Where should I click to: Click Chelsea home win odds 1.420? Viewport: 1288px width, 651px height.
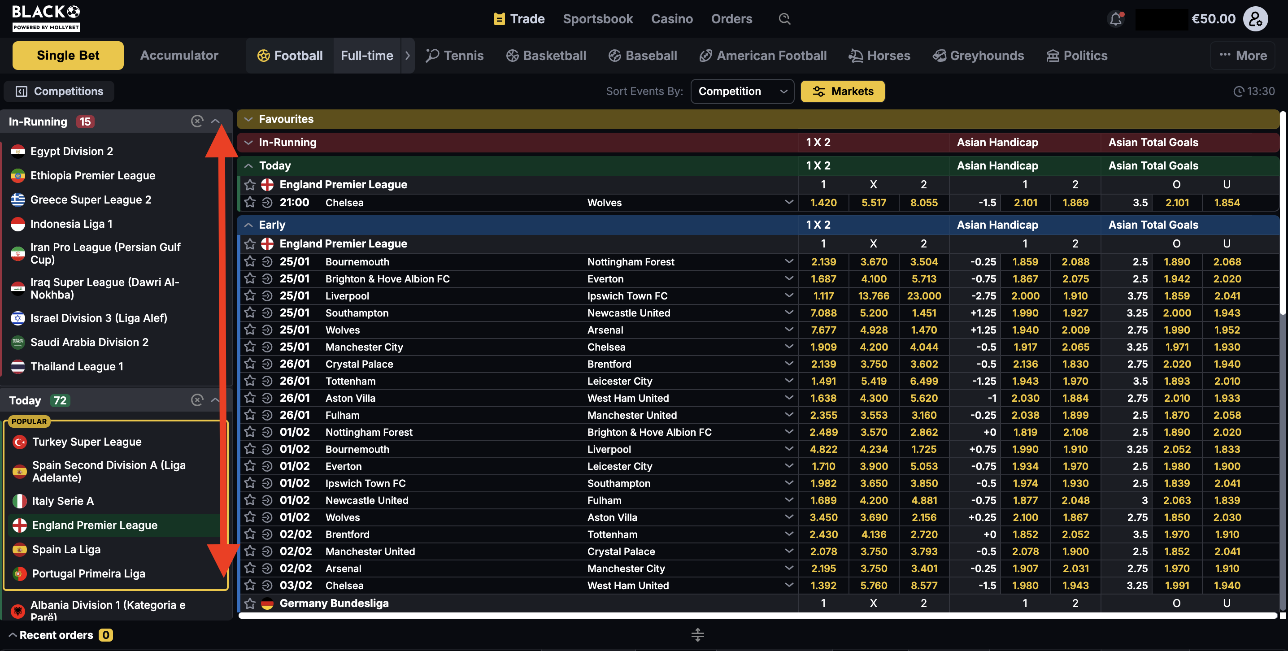[x=823, y=203]
